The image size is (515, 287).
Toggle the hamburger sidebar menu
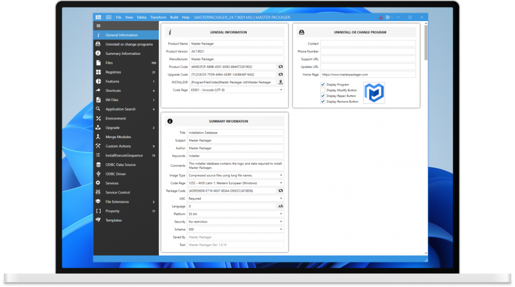98,26
